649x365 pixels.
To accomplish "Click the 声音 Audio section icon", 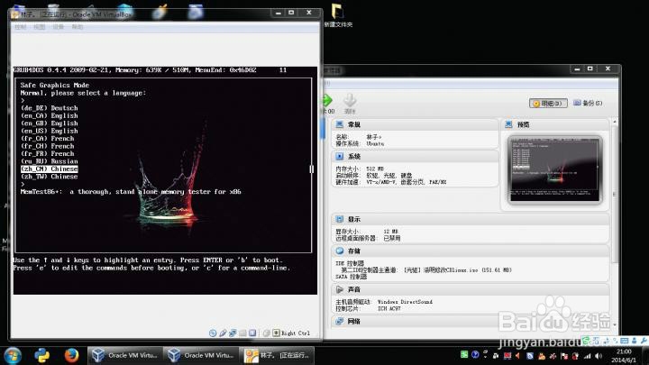I will point(340,289).
